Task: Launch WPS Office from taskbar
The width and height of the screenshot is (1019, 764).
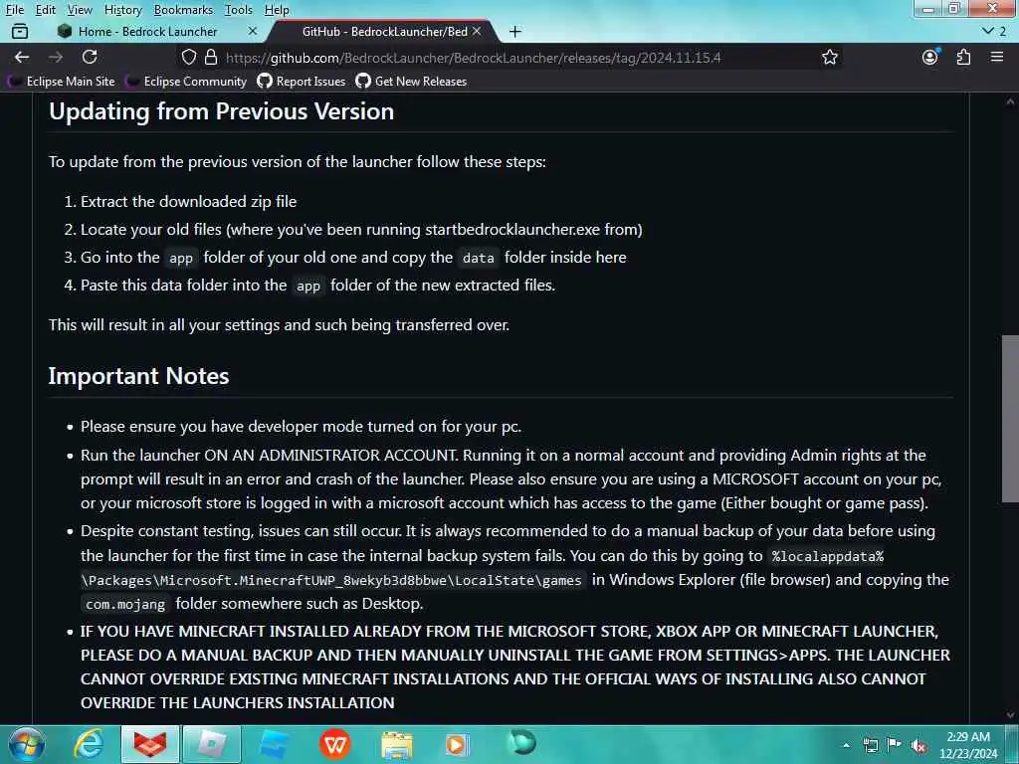Action: coord(335,744)
